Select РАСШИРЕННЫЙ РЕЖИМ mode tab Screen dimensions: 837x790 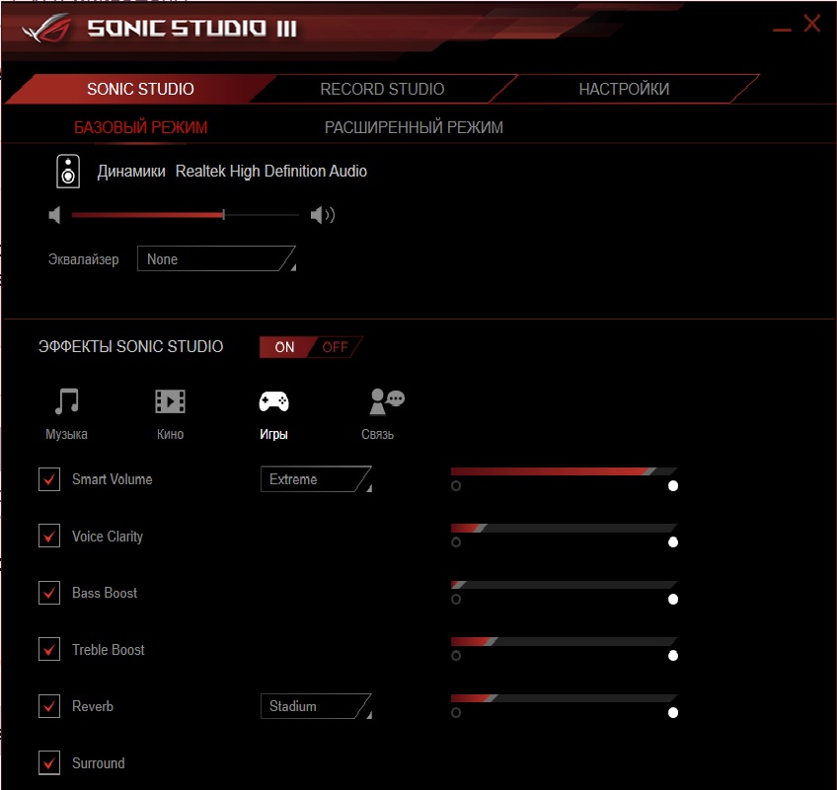point(414,127)
